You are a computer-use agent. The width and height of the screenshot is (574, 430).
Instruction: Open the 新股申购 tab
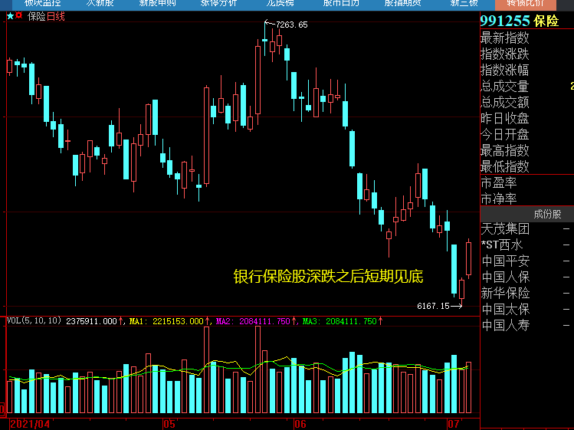pos(157,3)
